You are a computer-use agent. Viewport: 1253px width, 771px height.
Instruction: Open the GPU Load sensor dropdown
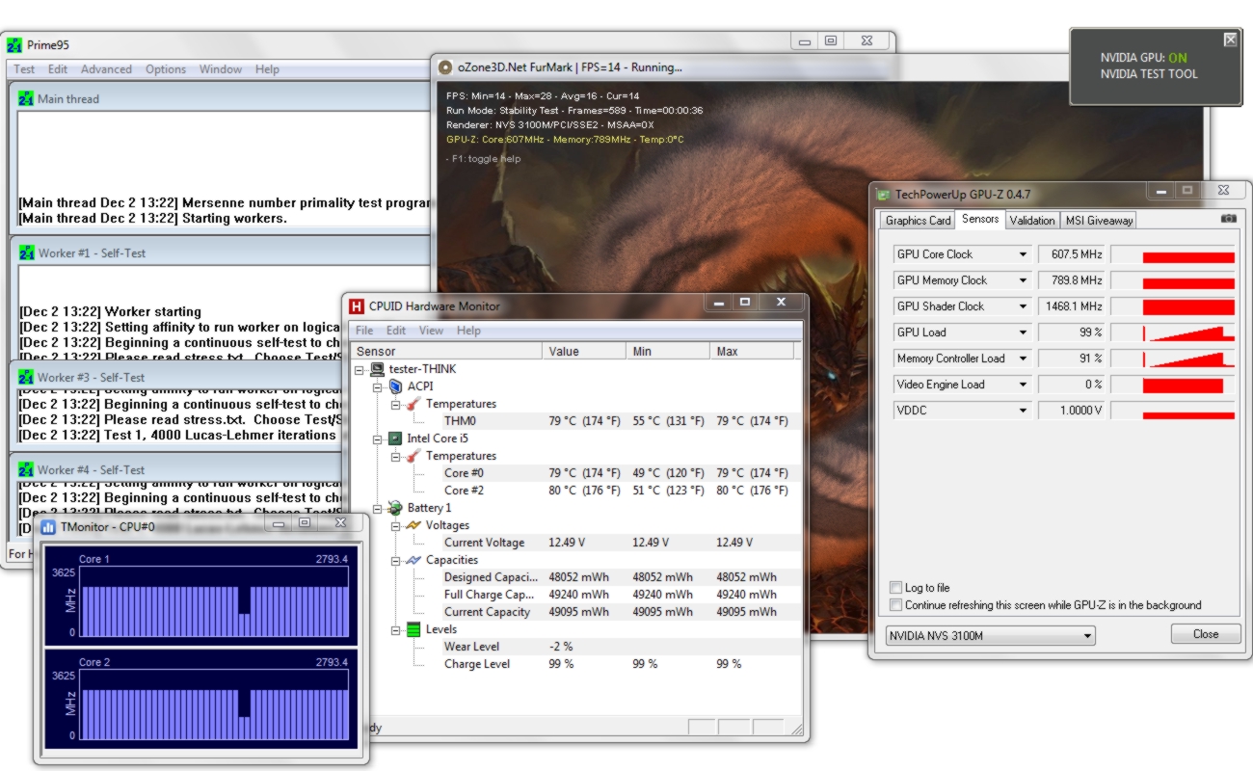(x=1024, y=332)
